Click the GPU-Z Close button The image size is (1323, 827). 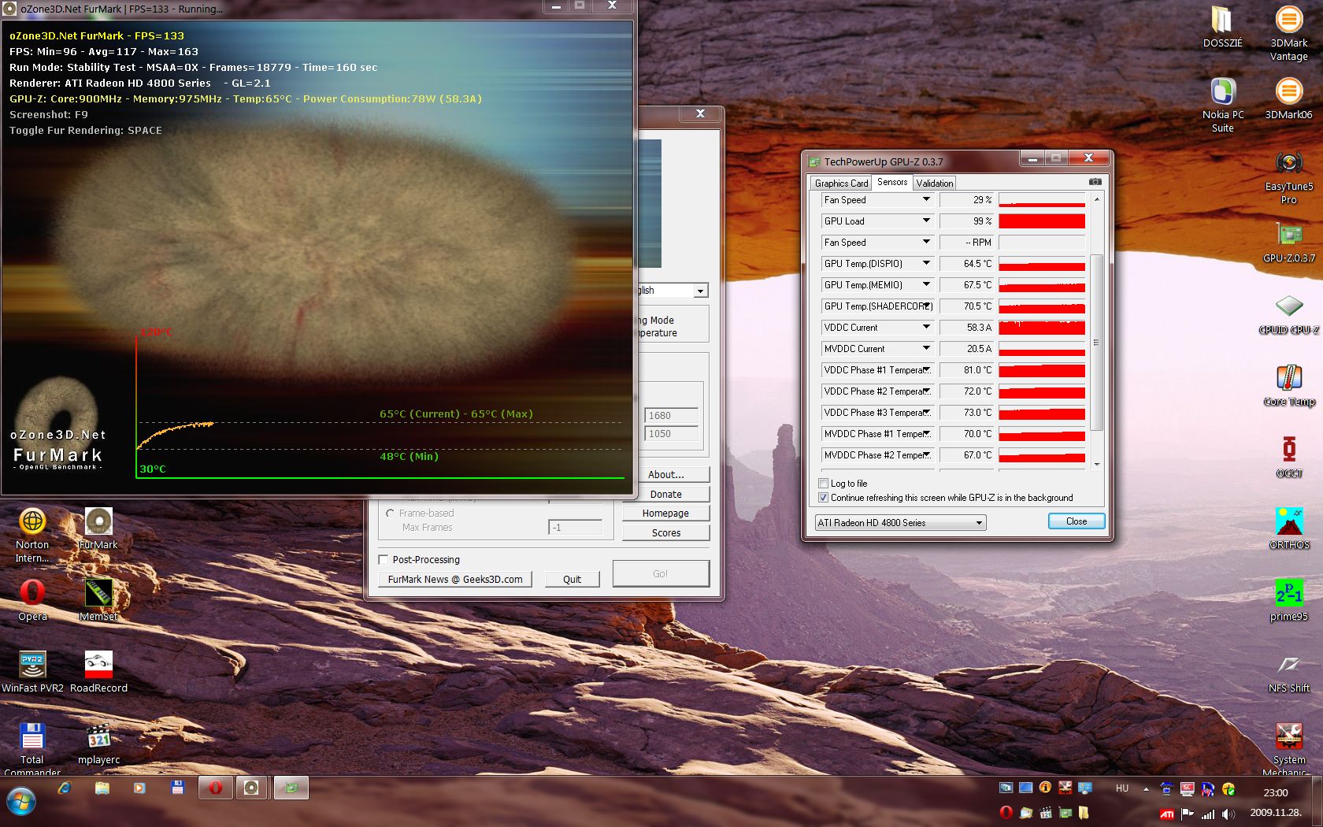pyautogui.click(x=1077, y=521)
